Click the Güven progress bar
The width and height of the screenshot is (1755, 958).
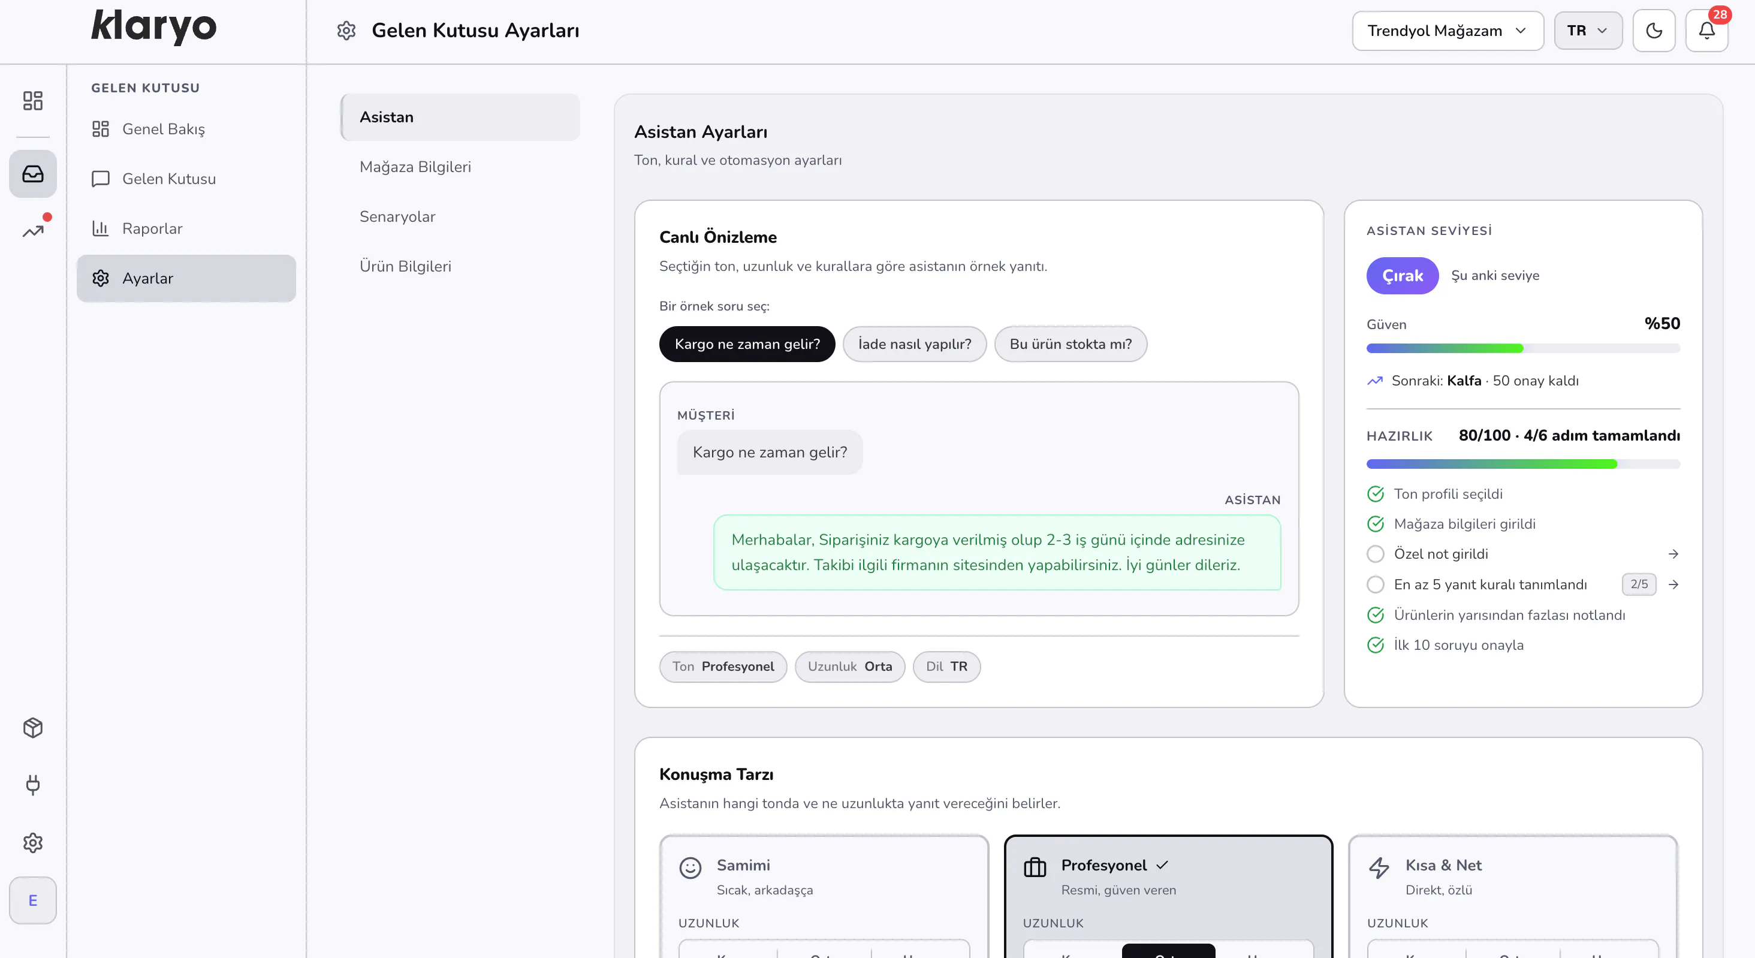1522,348
